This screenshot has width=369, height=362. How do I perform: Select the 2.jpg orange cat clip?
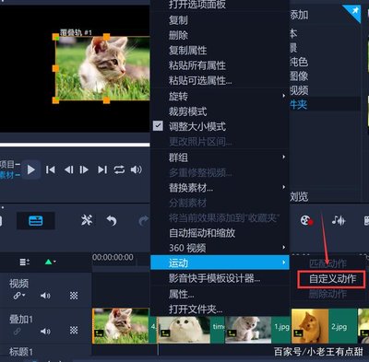(324, 326)
